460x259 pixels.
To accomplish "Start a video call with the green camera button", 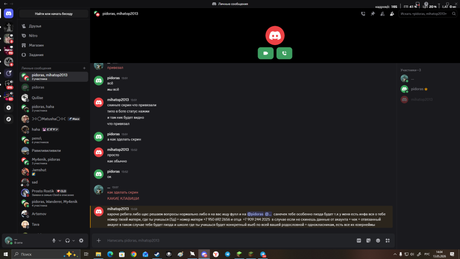I will [x=265, y=53].
